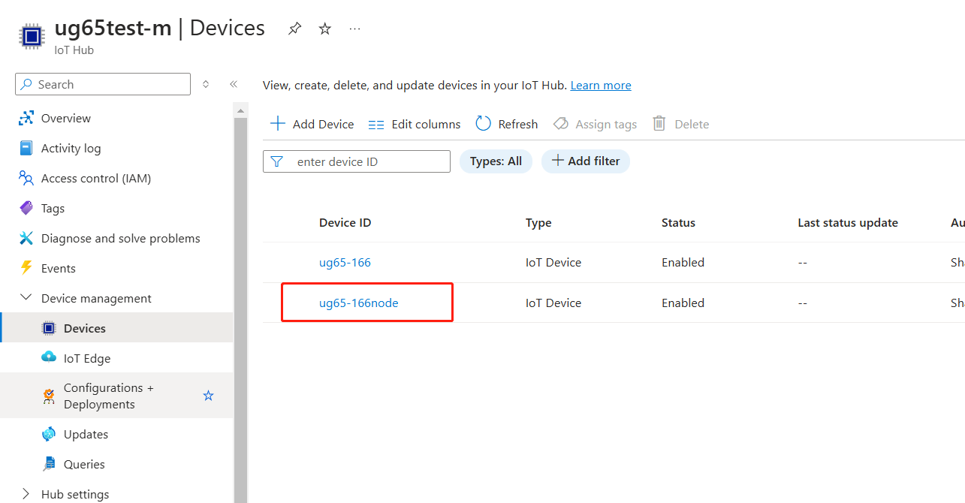The image size is (965, 503).
Task: Click the Assign tags icon
Action: (x=560, y=124)
